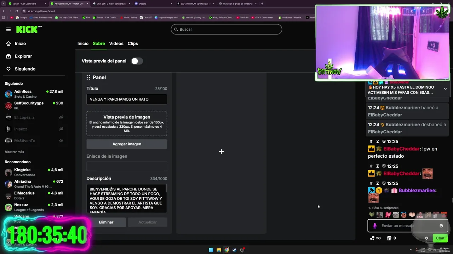Go back in browser

coord(4,11)
